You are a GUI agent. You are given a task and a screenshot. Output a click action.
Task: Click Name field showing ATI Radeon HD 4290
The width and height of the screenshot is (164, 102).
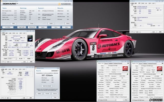click(x=113, y=66)
